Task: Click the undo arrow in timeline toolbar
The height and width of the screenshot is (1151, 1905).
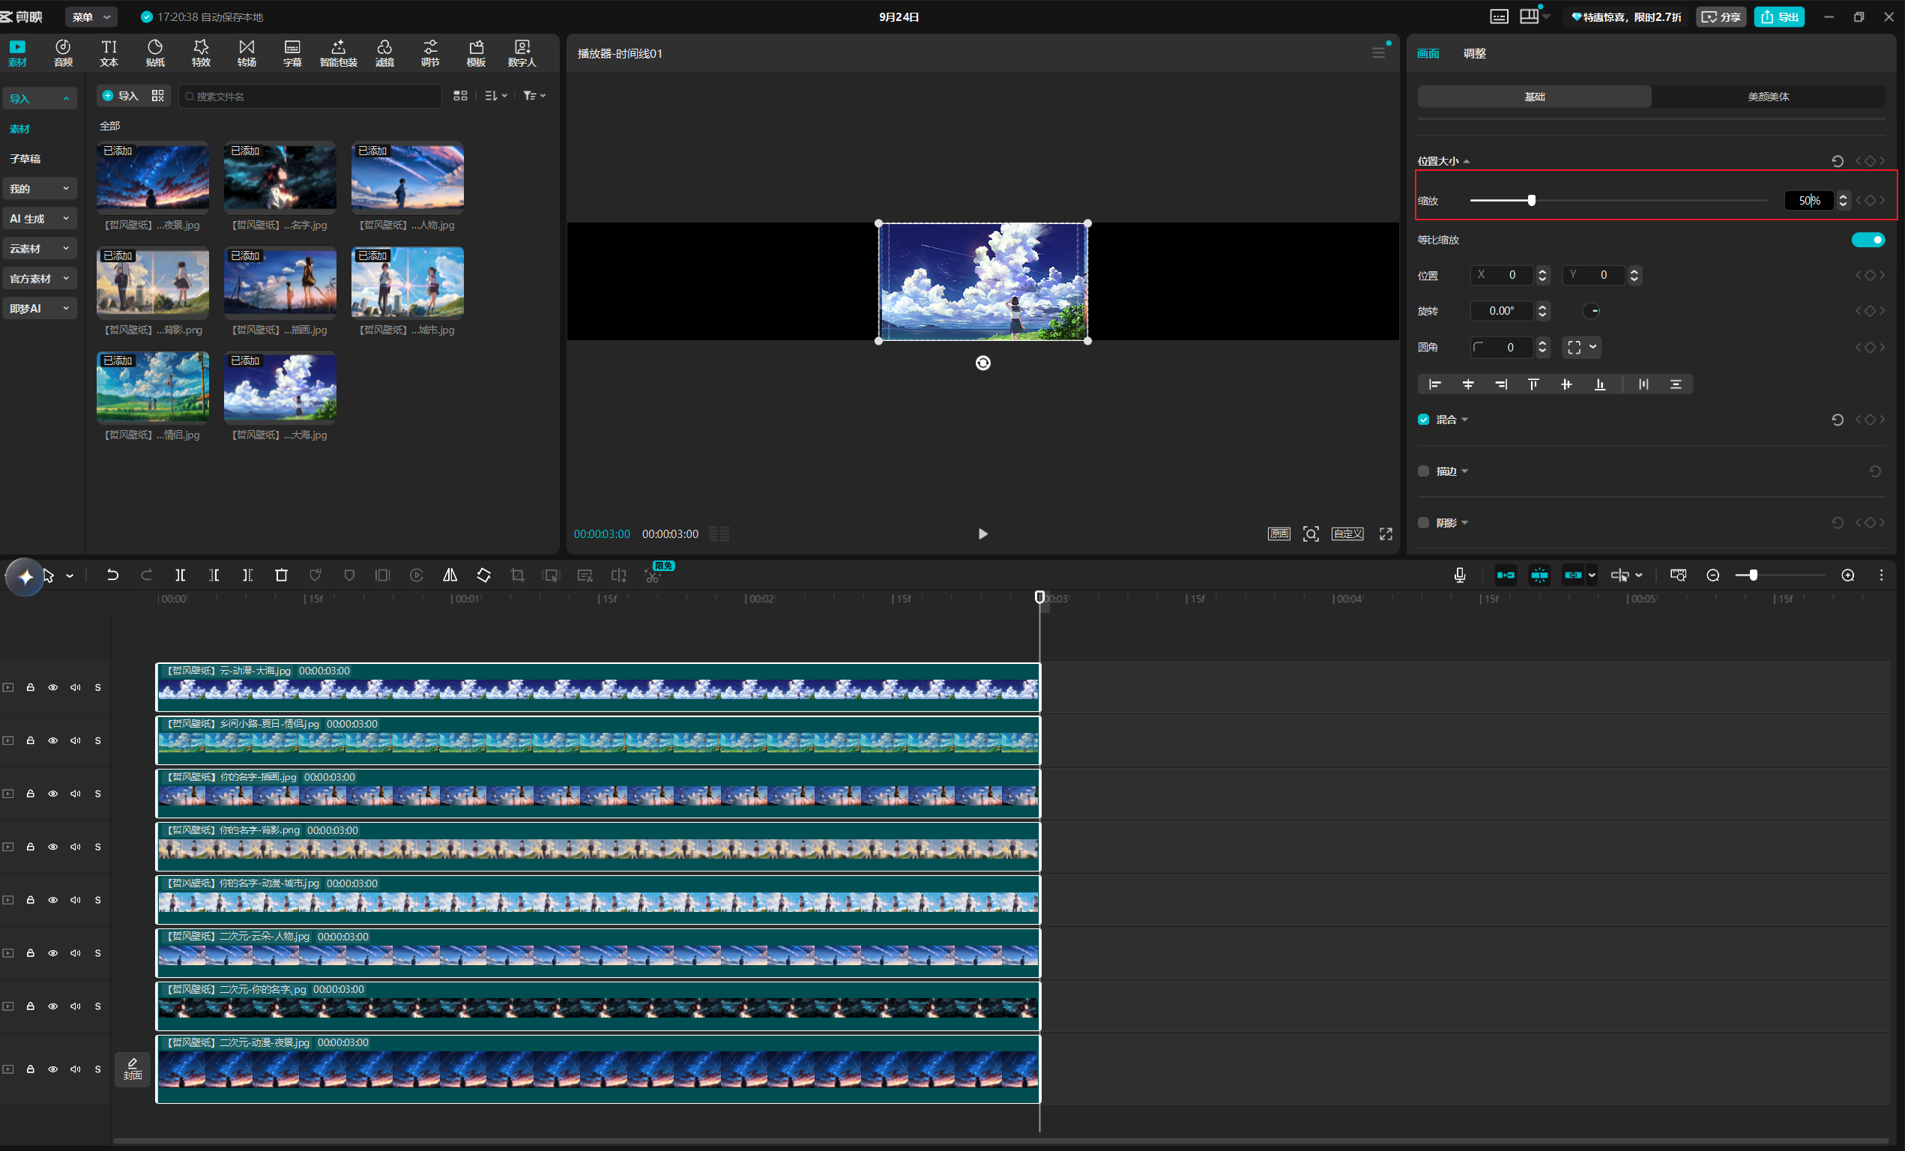Action: click(112, 575)
